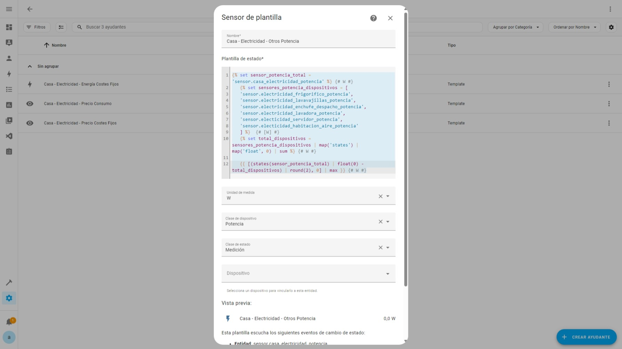
Task: Open the Energy dashboard from the sidebar
Action: tap(9, 74)
